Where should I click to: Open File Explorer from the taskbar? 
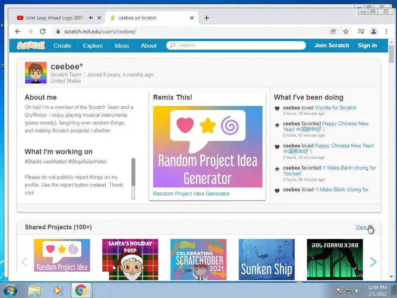pyautogui.click(x=35, y=290)
